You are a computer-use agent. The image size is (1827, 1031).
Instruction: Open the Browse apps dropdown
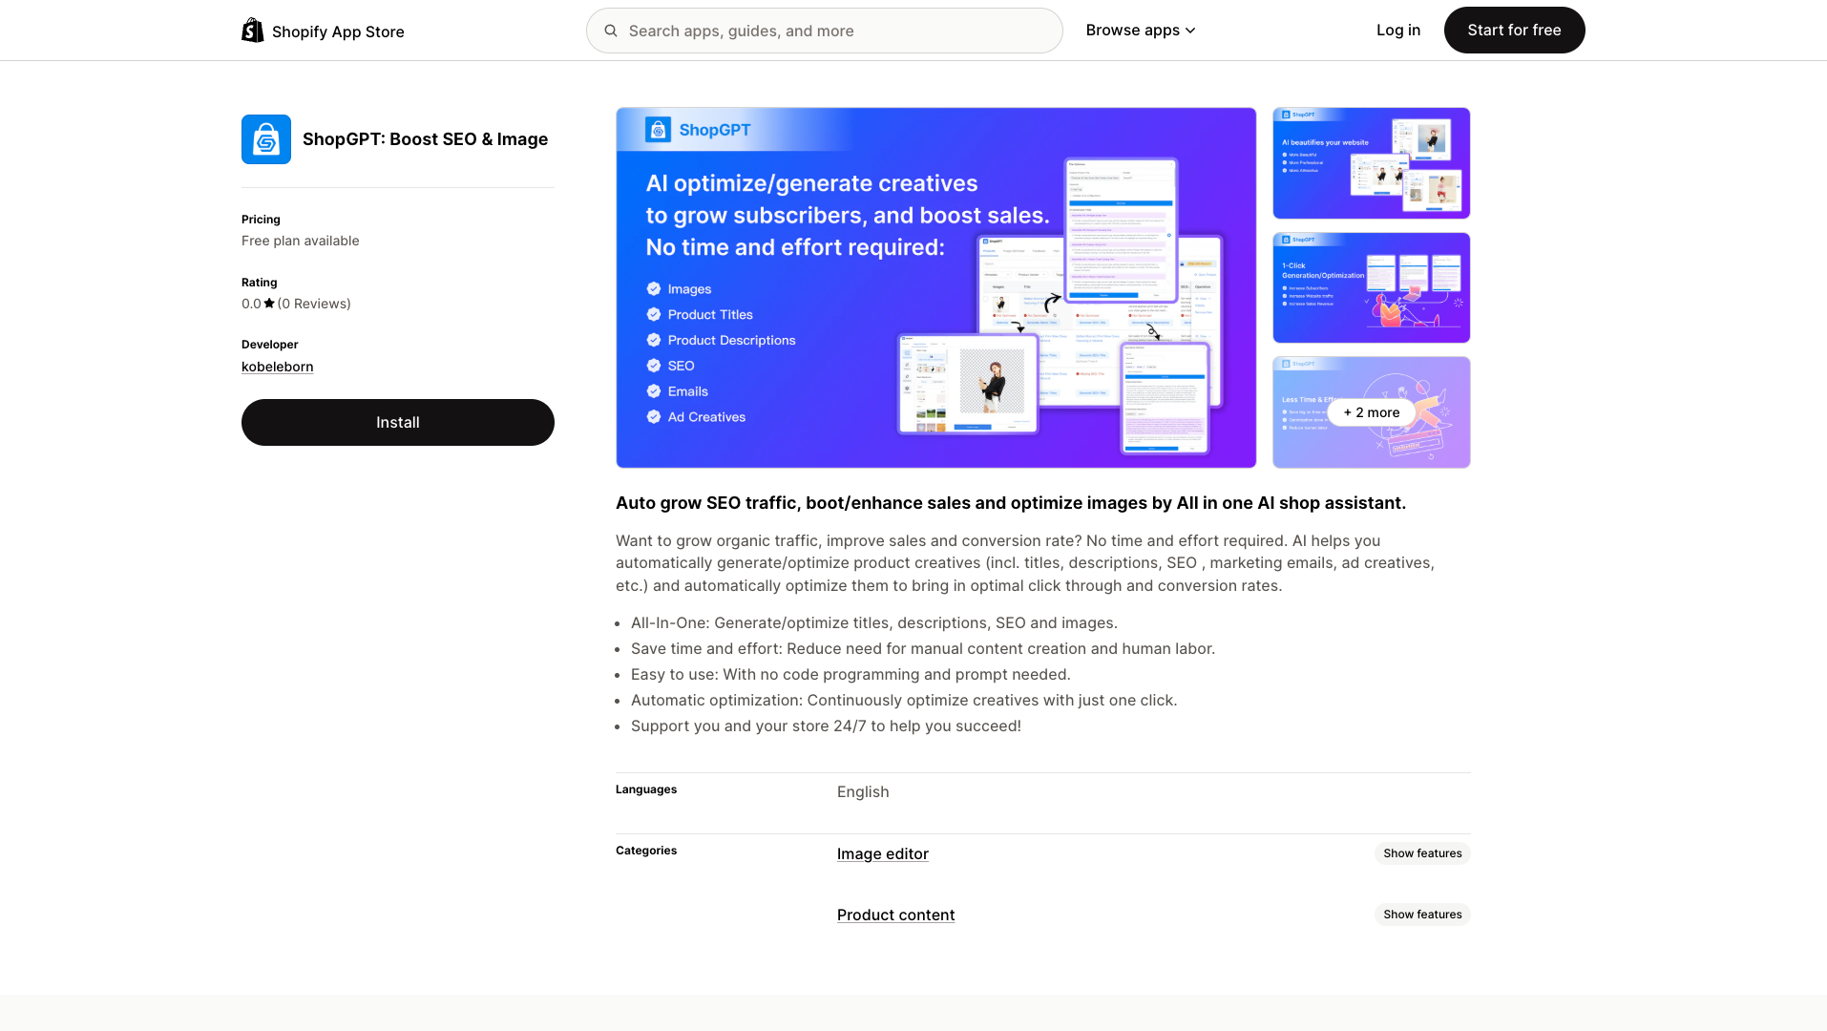pyautogui.click(x=1140, y=30)
